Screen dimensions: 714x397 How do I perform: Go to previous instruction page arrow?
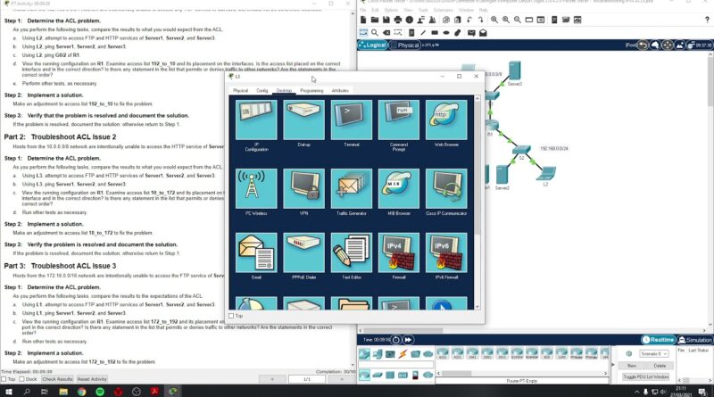[x=272, y=379]
